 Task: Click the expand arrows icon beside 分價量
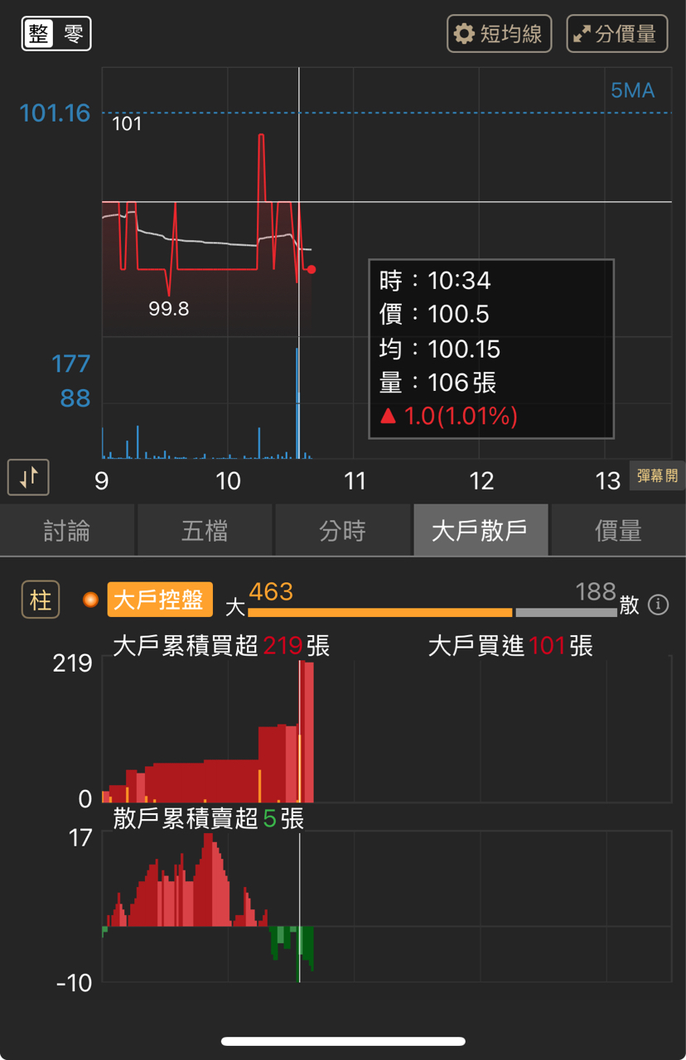pos(582,34)
